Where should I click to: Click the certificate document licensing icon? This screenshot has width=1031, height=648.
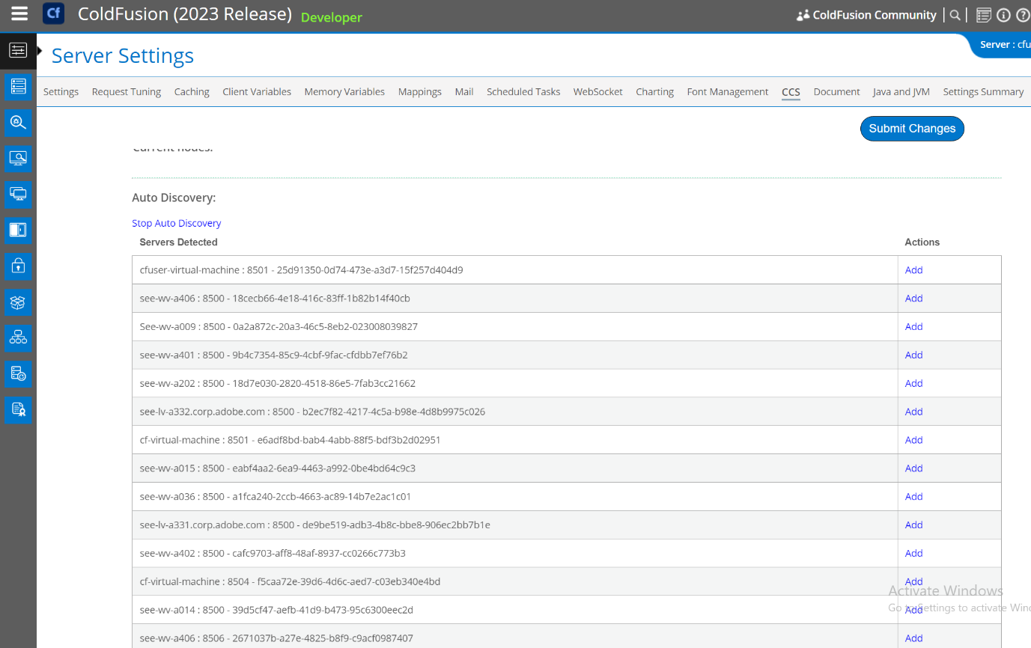pos(18,409)
